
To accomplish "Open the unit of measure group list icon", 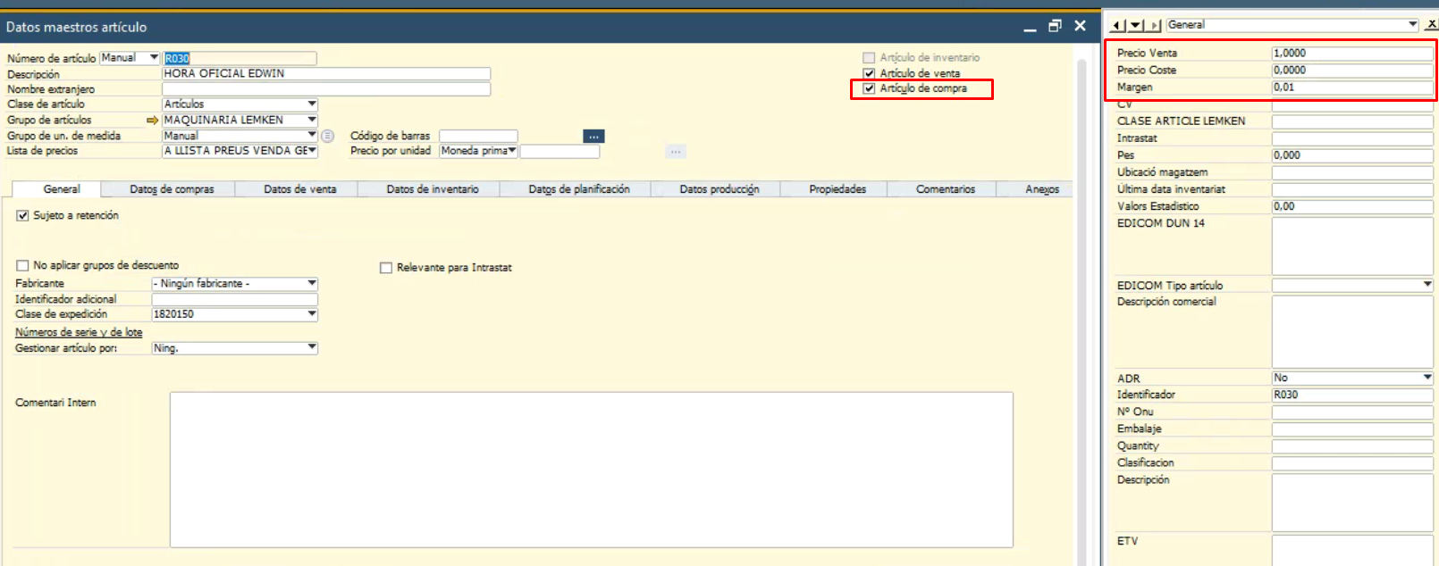I will pyautogui.click(x=327, y=136).
